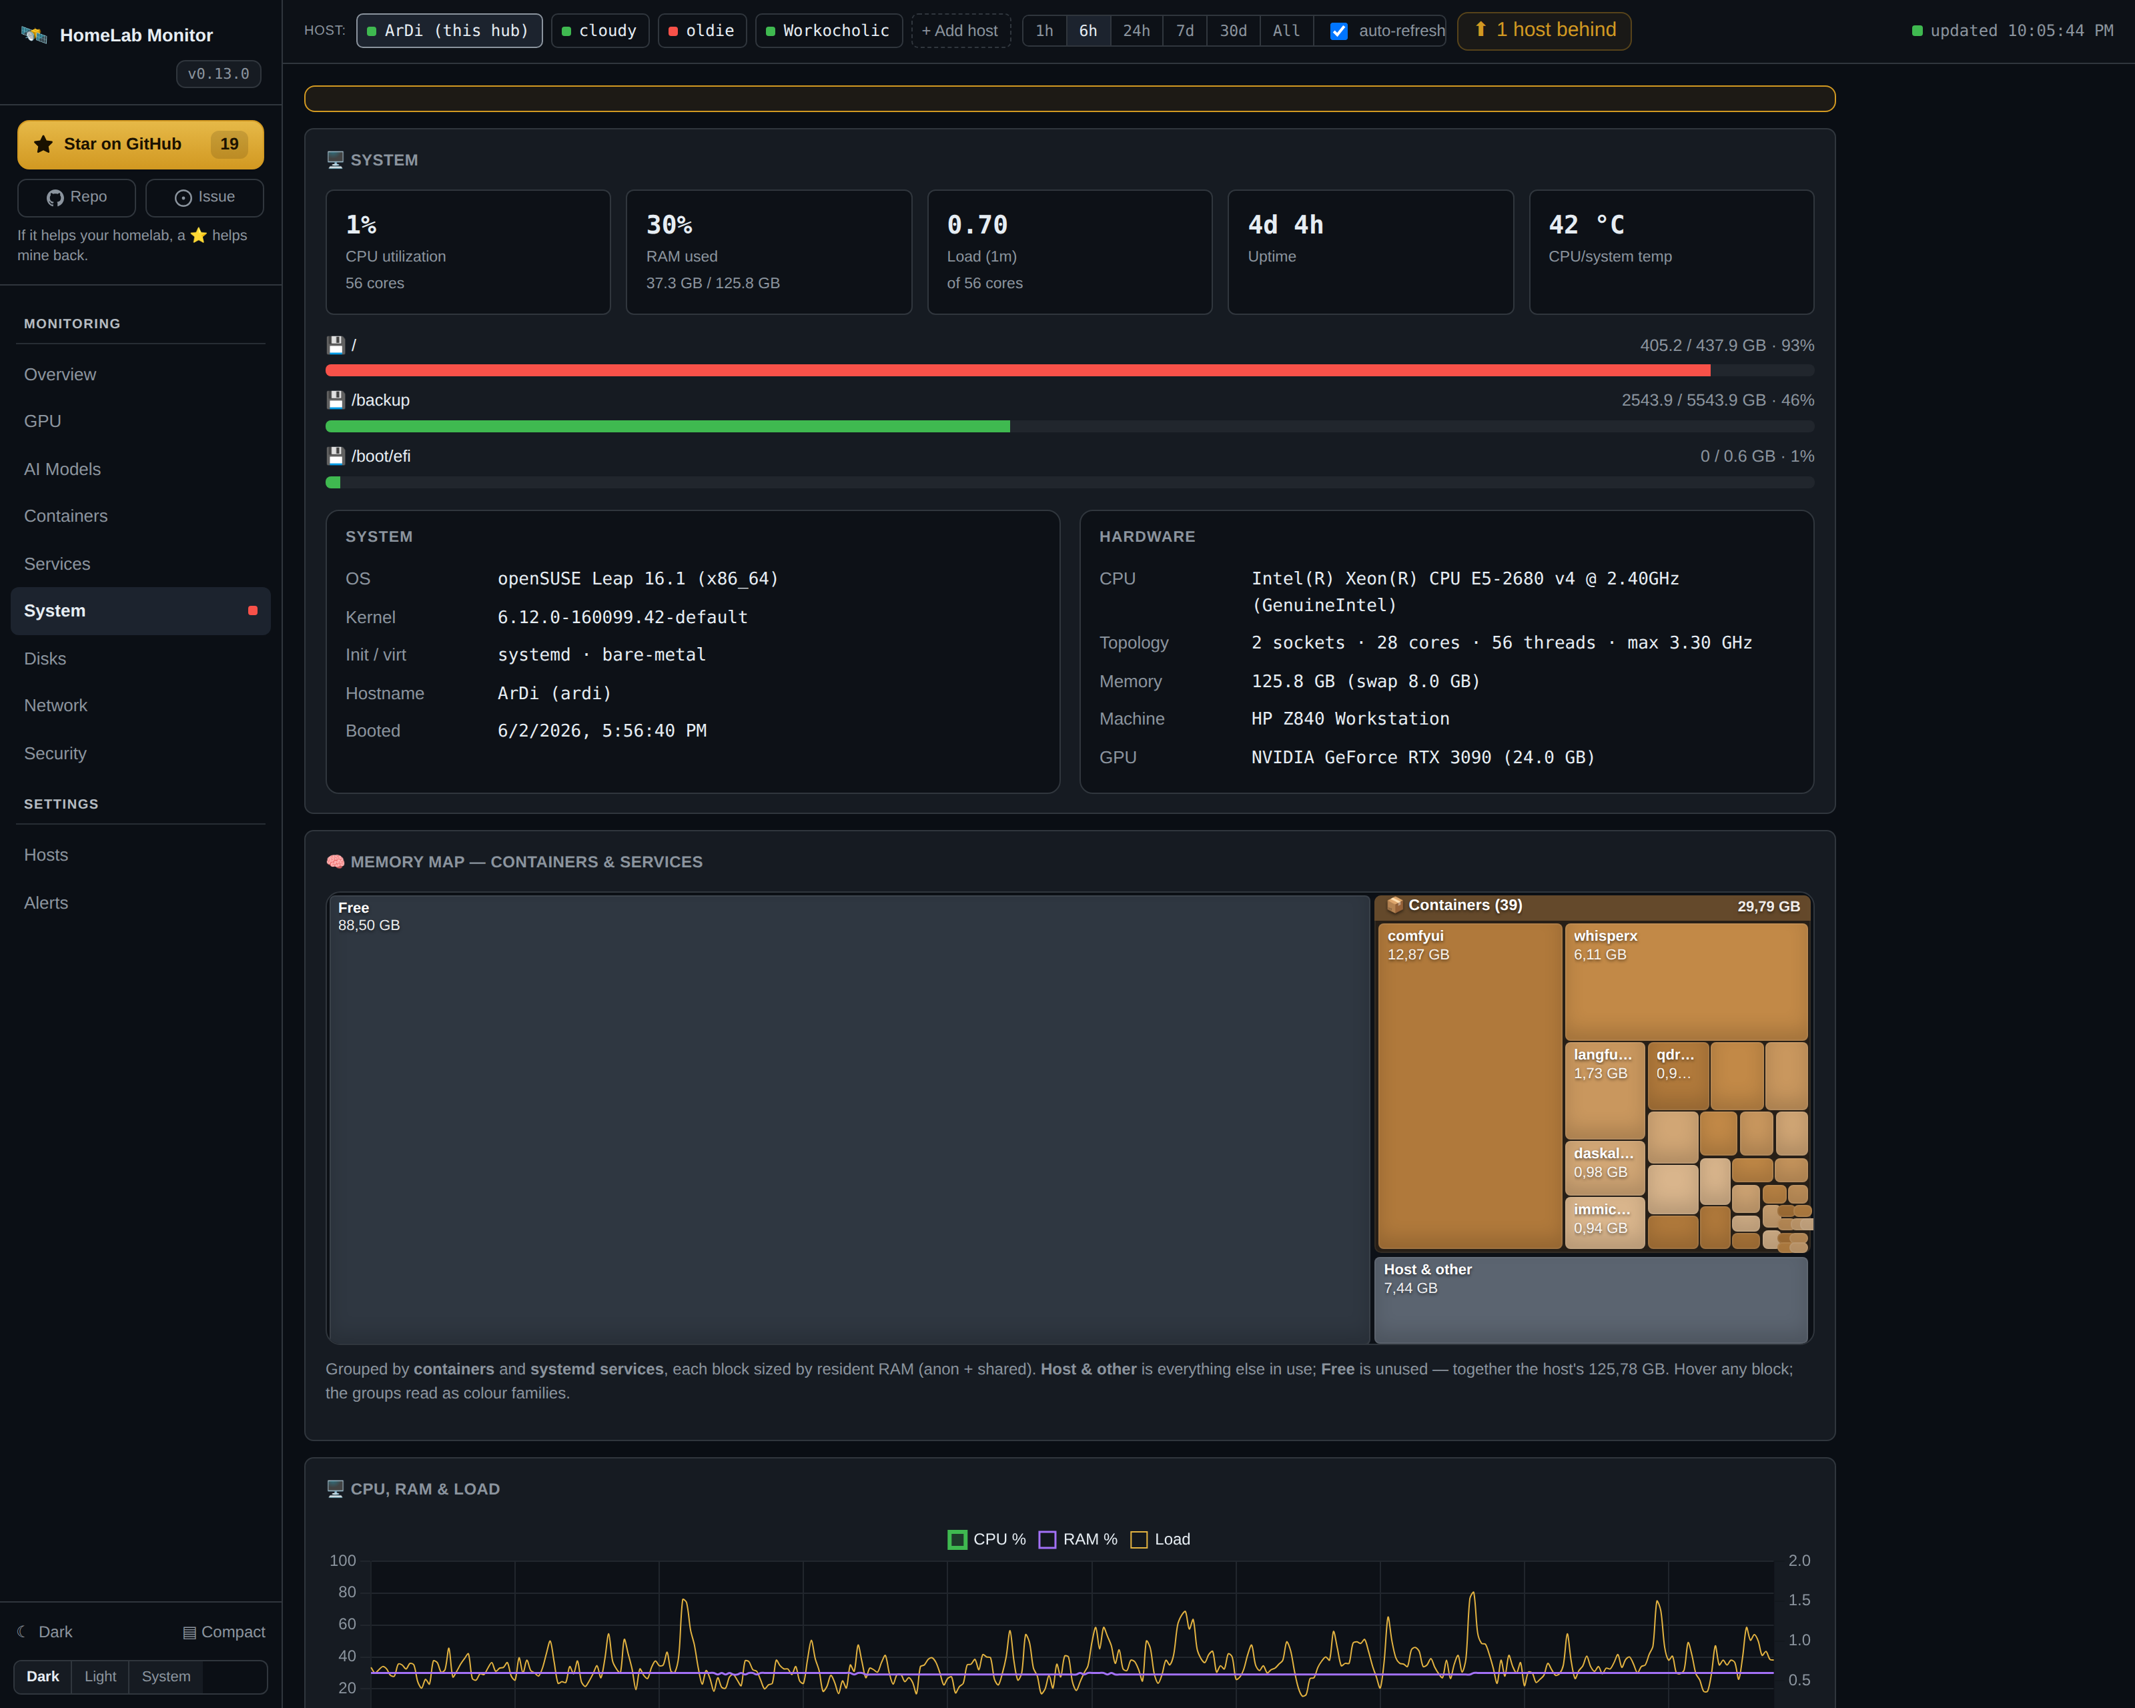Click the green /backup usage bar
The width and height of the screenshot is (2135, 1708).
(x=667, y=427)
